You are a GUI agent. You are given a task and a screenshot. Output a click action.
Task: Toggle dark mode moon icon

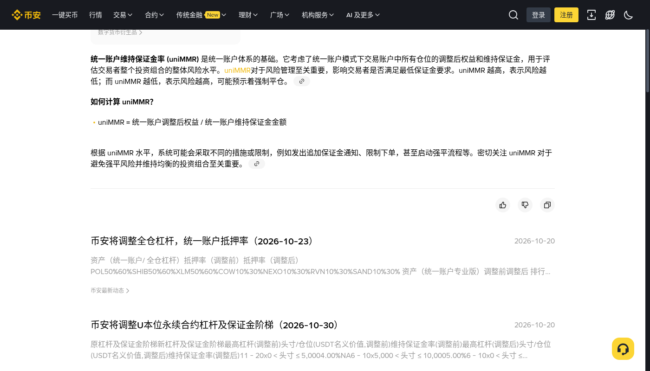[629, 15]
